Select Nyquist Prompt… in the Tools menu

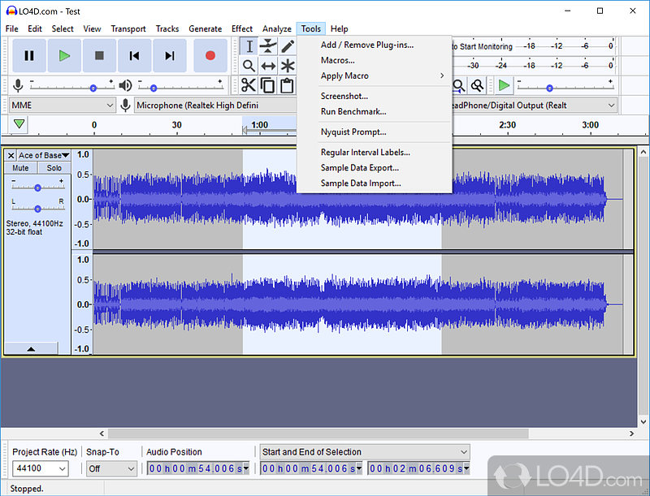[375, 132]
